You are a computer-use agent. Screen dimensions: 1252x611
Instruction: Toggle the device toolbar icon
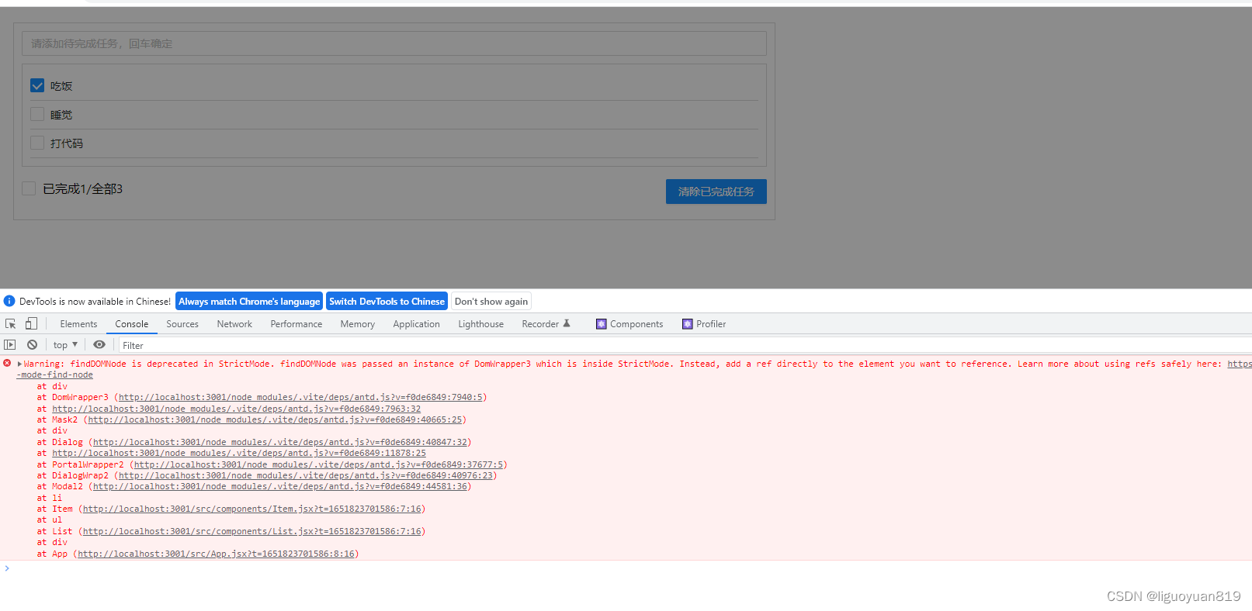[31, 324]
